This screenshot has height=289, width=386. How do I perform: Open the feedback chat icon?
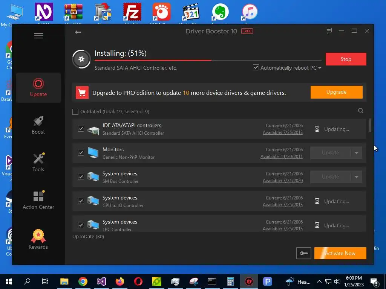(329, 31)
